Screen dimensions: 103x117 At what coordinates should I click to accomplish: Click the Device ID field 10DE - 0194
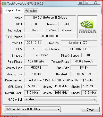[33, 43]
